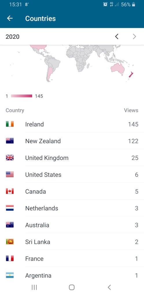
Task: Tap the system back button in the bottom bar
Action: [x=109, y=287]
